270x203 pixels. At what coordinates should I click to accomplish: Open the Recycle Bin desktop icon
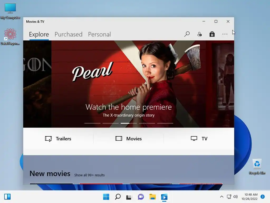tap(257, 167)
